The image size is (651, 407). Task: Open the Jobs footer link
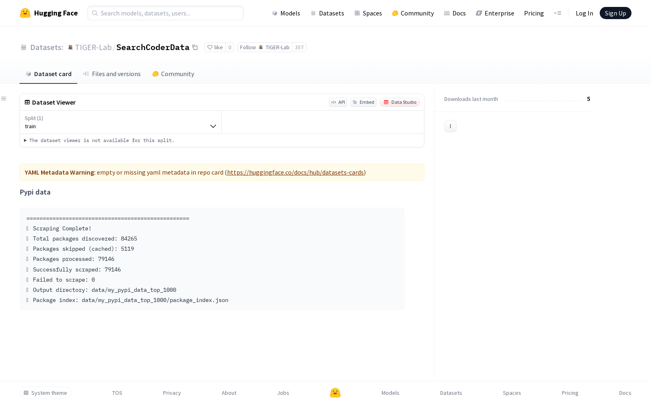[x=283, y=393]
